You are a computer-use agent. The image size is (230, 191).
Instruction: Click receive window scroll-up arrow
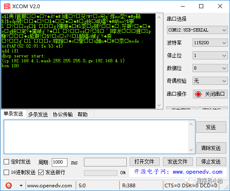point(159,18)
